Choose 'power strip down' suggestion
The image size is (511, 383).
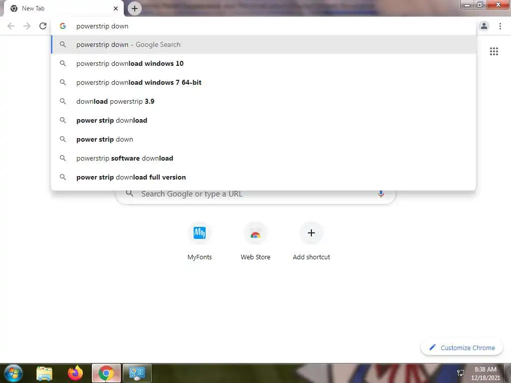pyautogui.click(x=263, y=139)
